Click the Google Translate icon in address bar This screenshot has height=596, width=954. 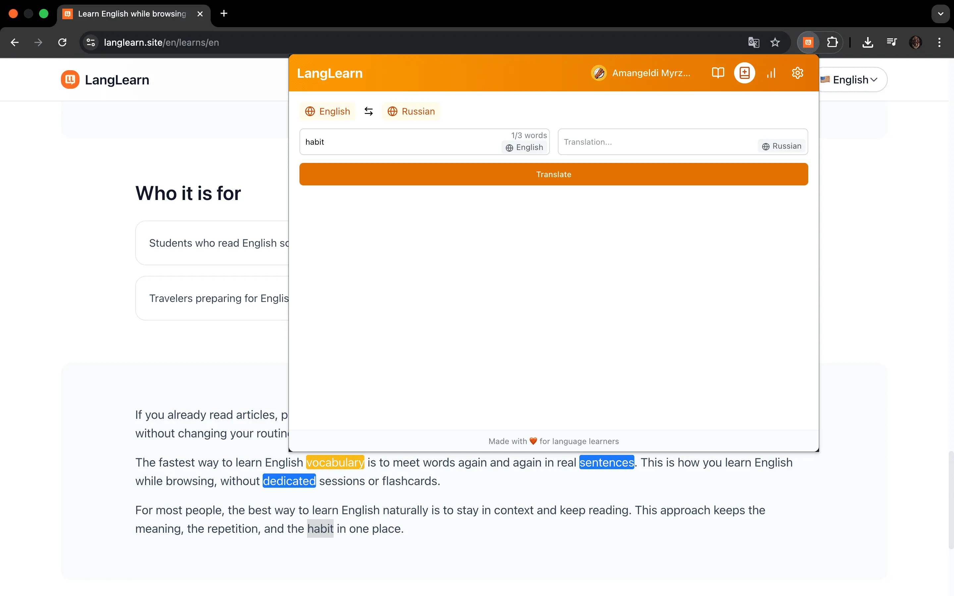[x=754, y=42]
